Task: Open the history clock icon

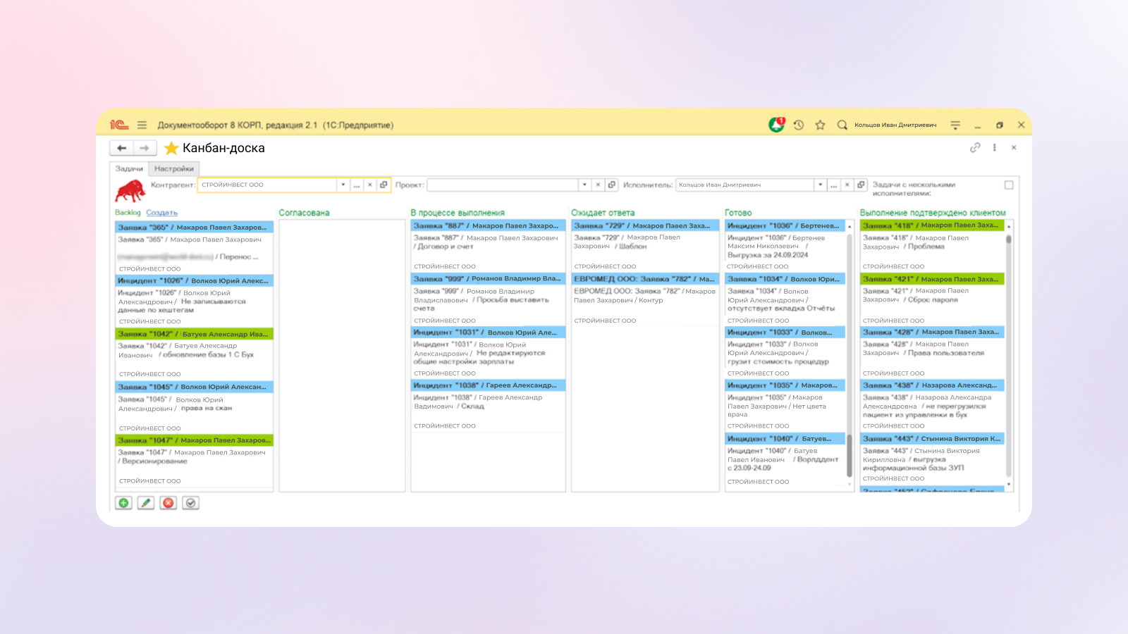Action: click(x=799, y=125)
